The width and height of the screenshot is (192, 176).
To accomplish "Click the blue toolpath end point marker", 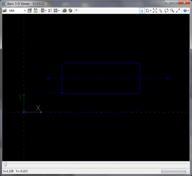I will 168,78.
